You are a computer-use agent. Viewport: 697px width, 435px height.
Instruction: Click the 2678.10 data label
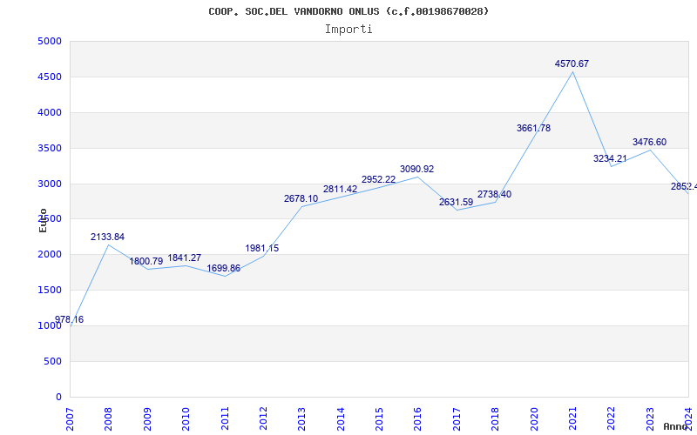301,199
